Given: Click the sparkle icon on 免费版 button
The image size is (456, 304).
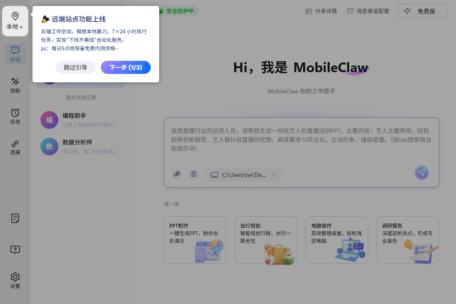Looking at the screenshot, I should 407,11.
